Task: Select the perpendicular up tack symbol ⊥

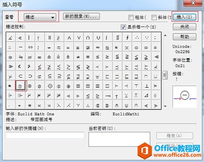Action: pyautogui.click(x=146, y=86)
